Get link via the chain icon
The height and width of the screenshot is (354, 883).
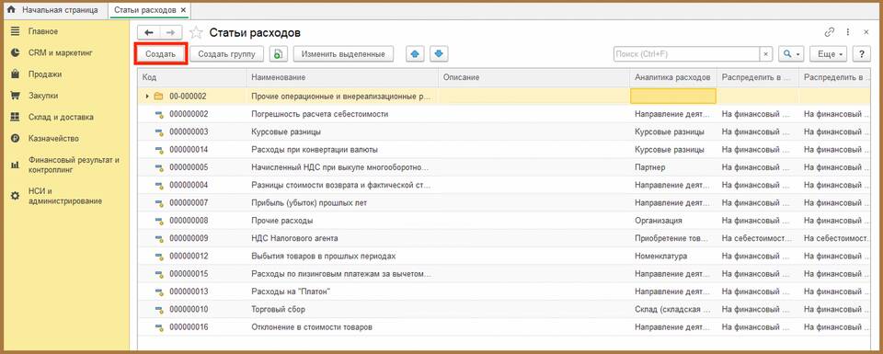(x=829, y=33)
